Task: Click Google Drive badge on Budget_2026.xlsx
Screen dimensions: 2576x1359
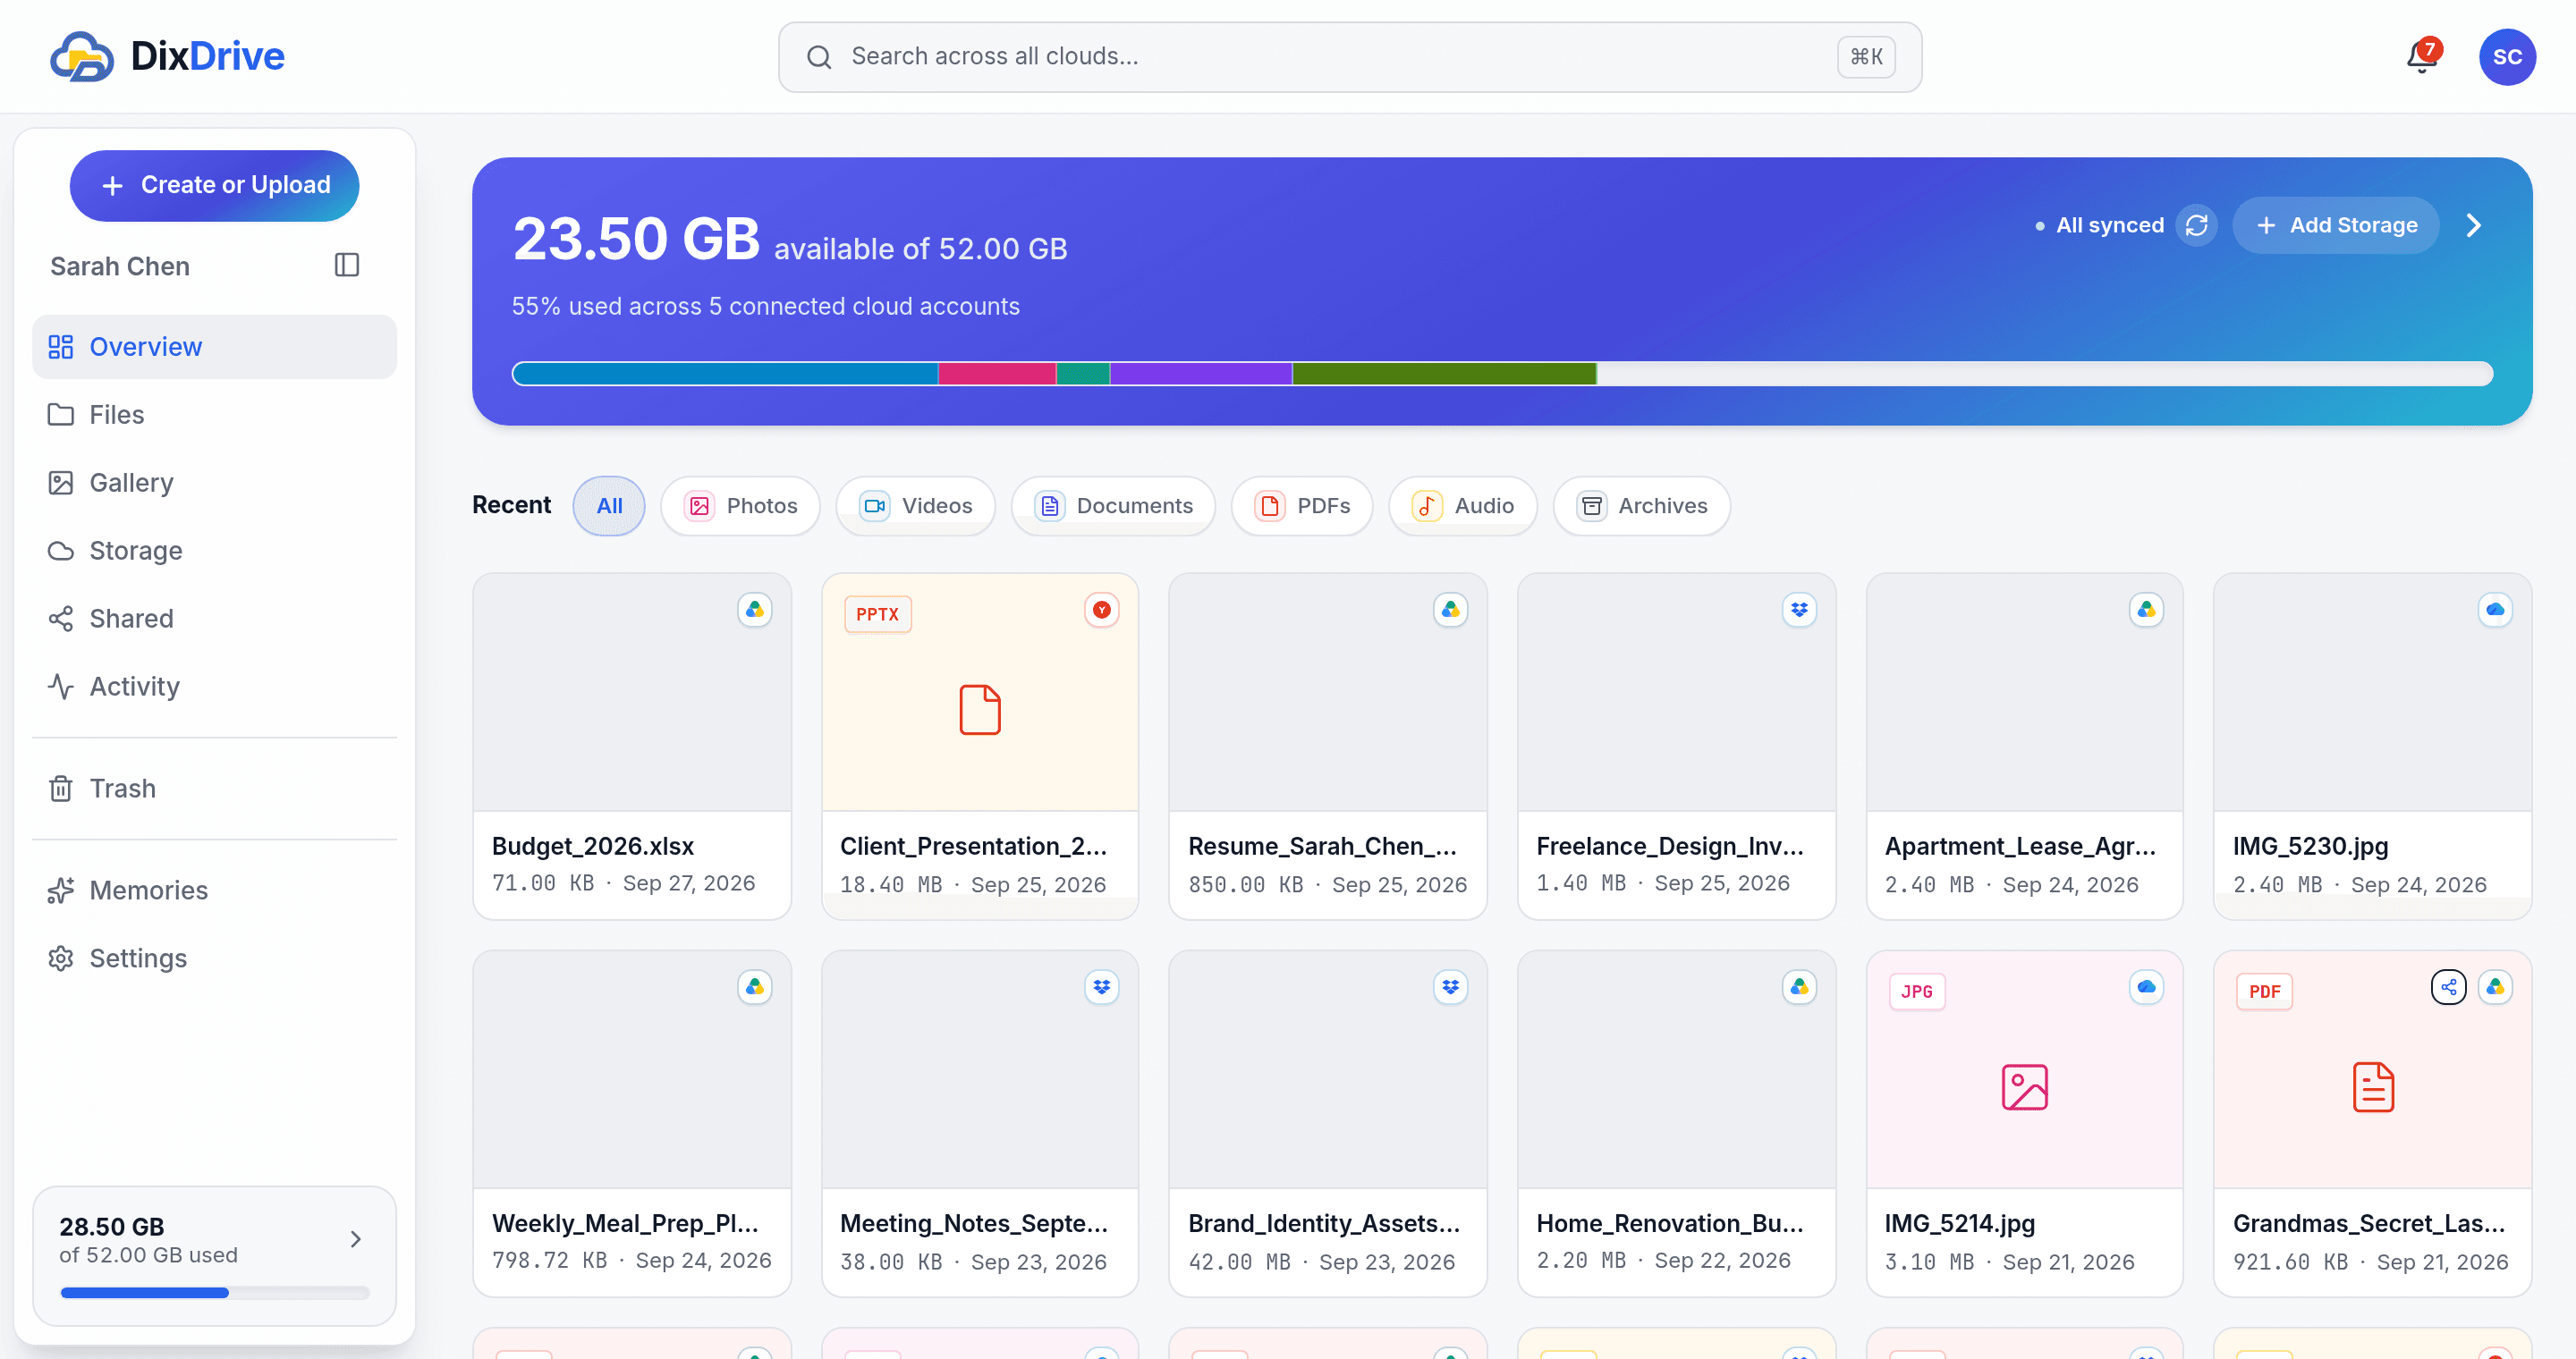Action: click(755, 610)
